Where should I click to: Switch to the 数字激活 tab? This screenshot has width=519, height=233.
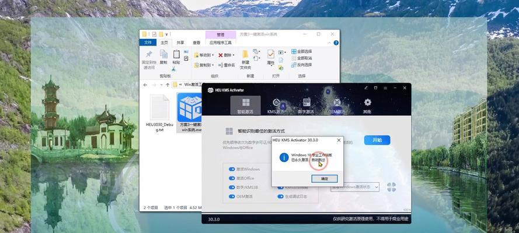(306, 105)
